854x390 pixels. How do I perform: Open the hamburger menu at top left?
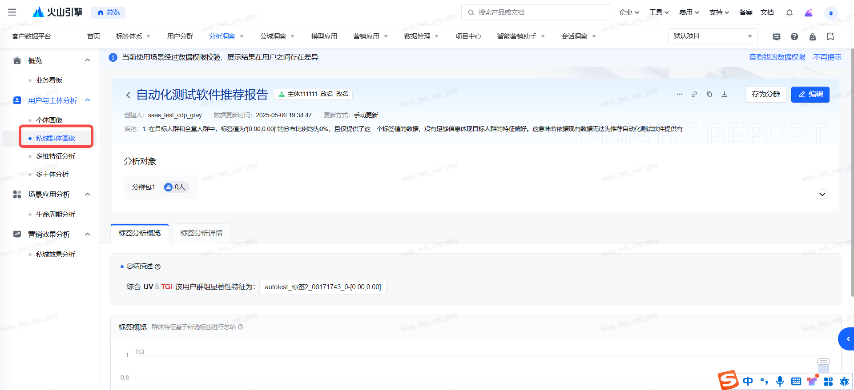(12, 12)
